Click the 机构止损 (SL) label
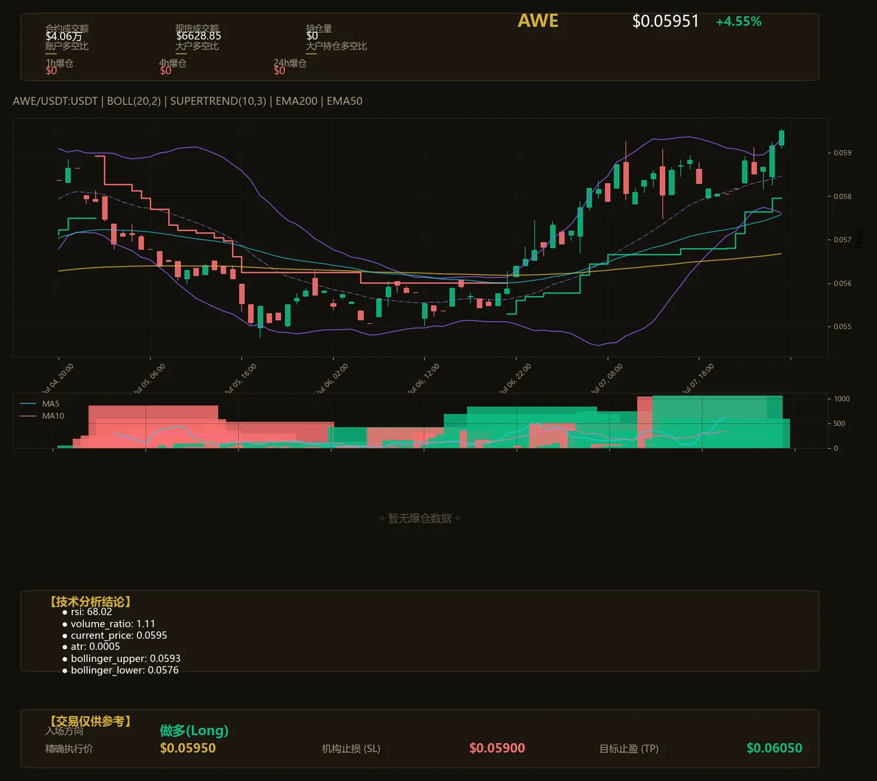877x781 pixels. pyautogui.click(x=351, y=749)
